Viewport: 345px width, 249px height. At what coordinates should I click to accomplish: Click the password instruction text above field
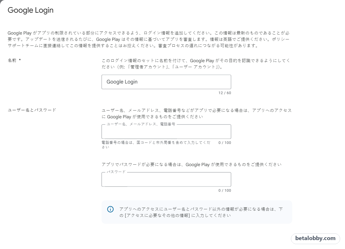coord(191,165)
